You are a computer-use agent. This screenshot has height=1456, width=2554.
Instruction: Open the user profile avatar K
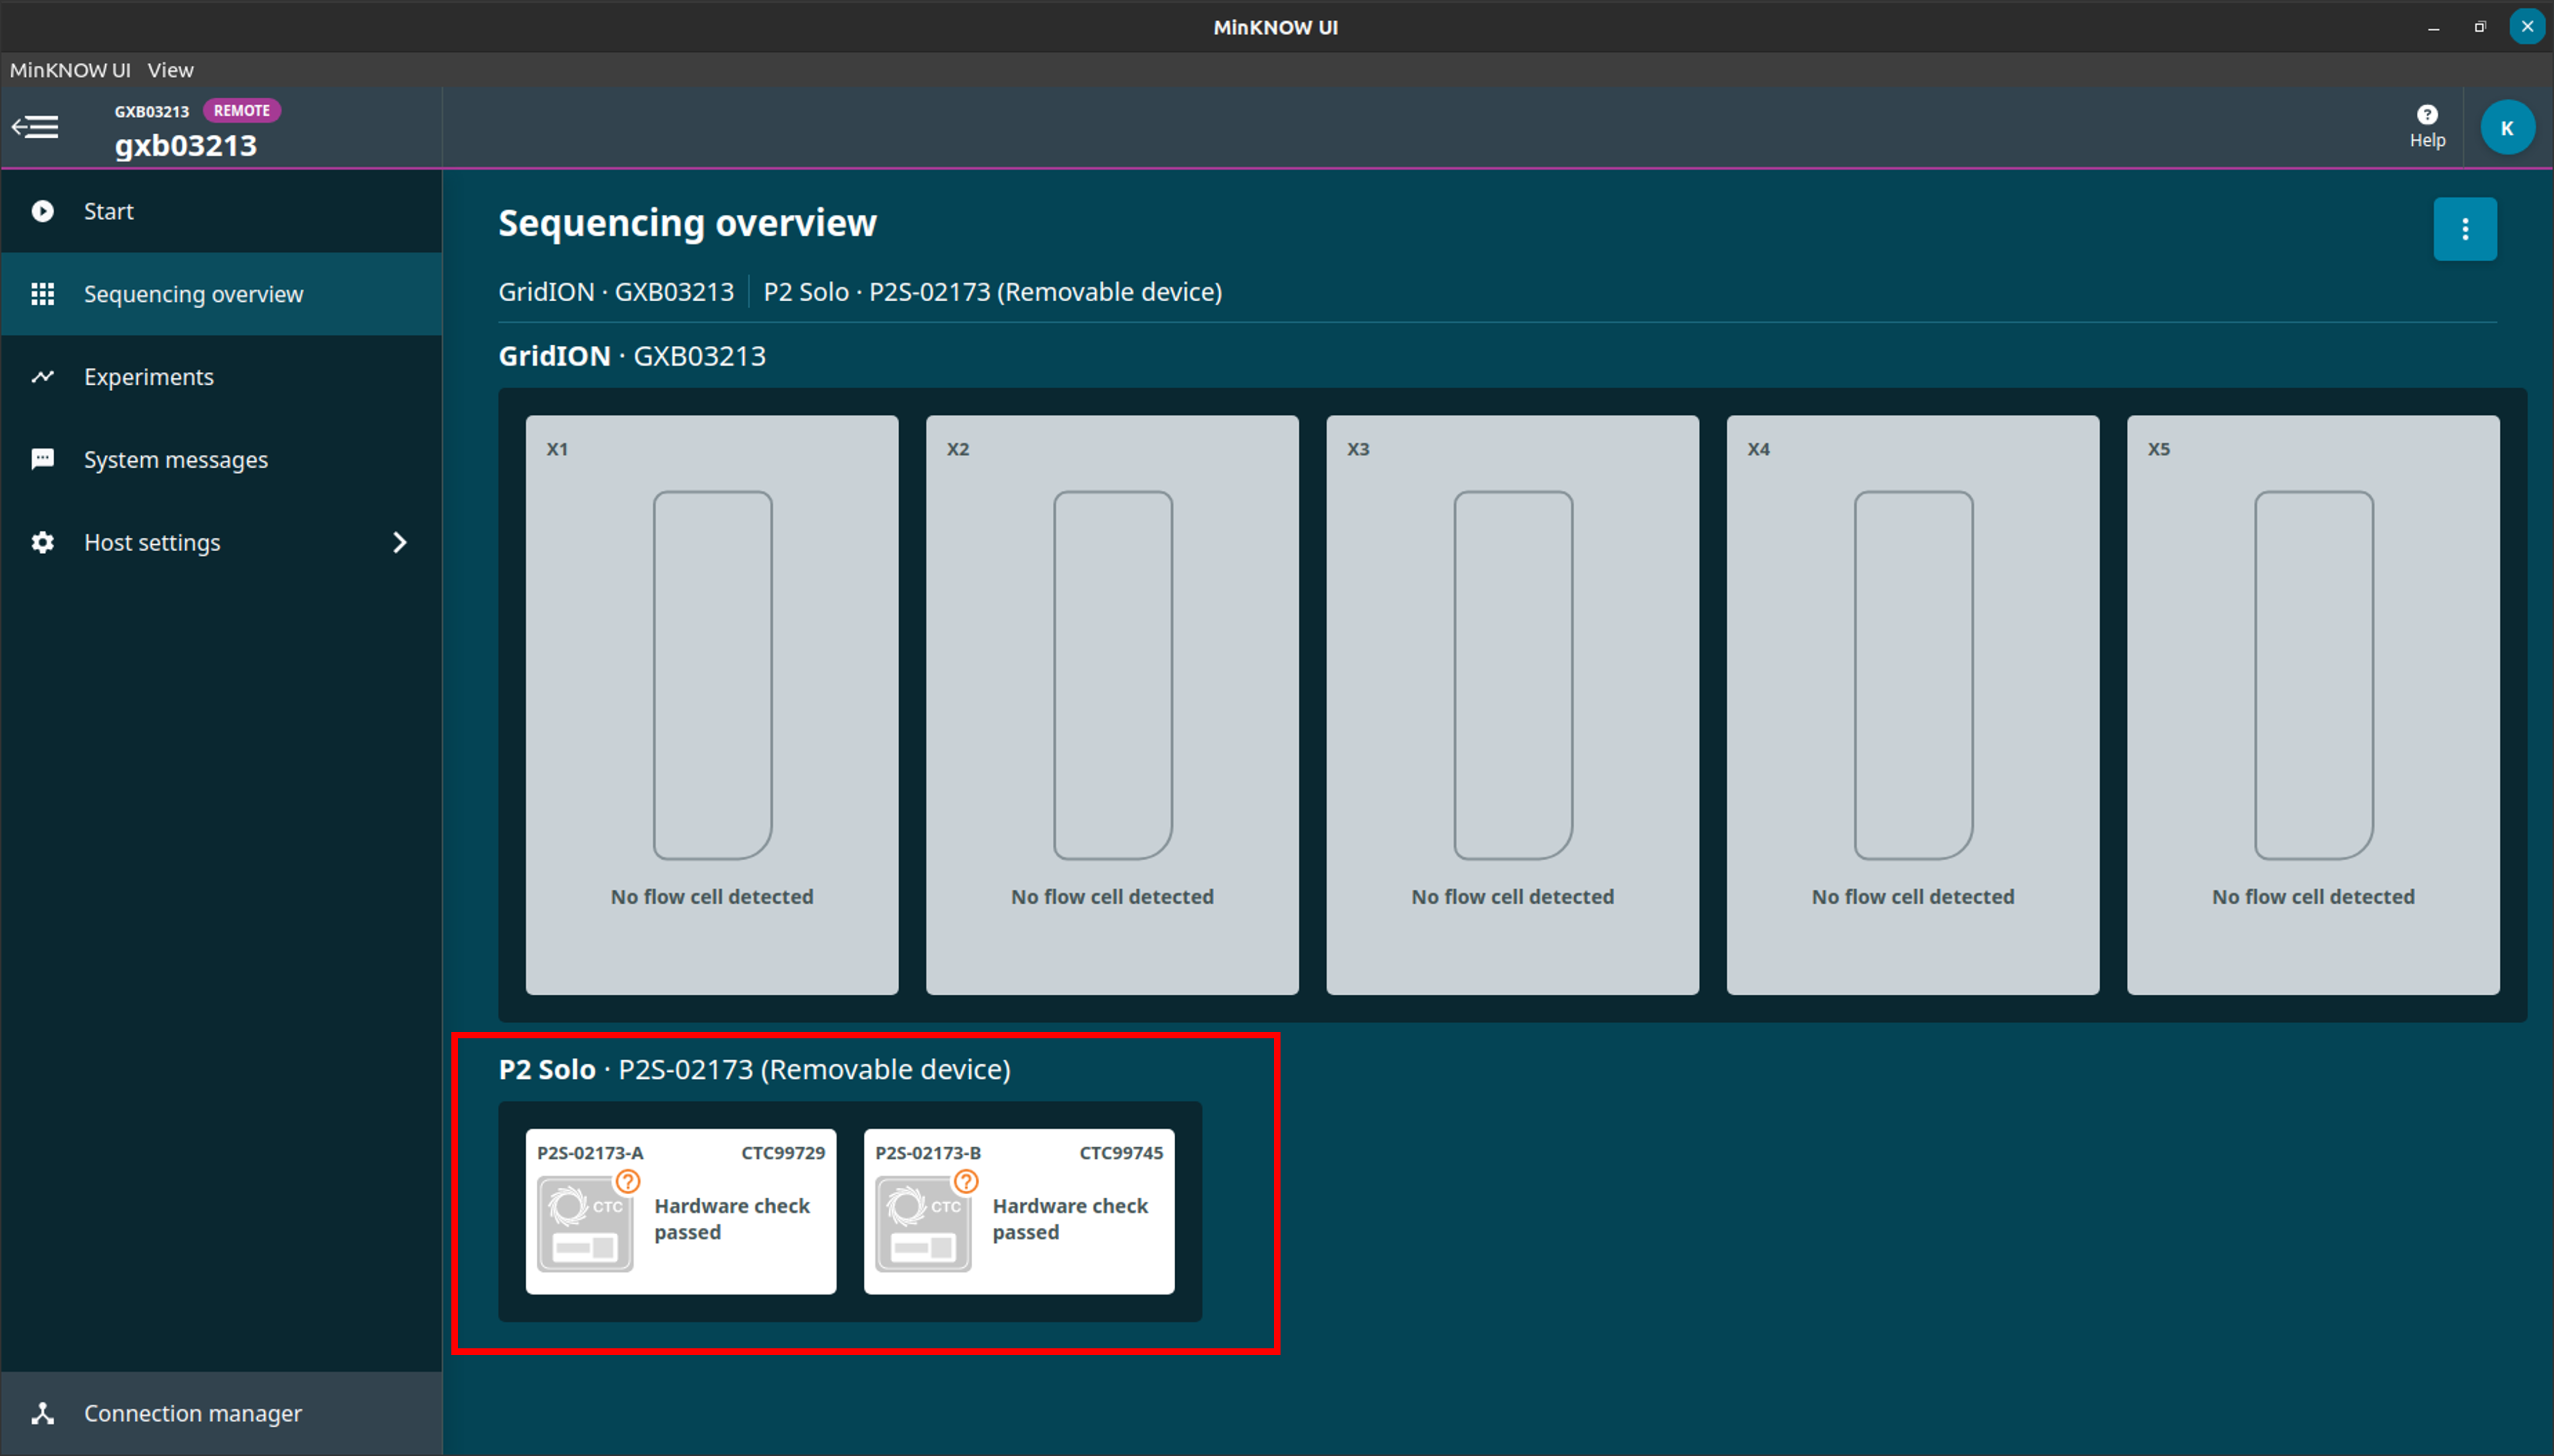[x=2507, y=128]
